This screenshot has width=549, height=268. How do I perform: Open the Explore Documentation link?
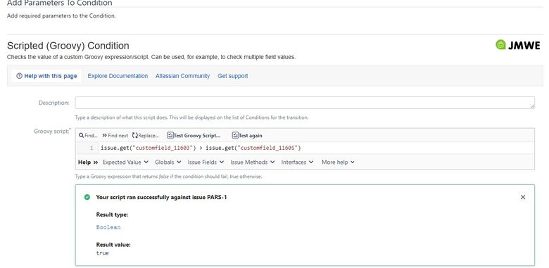118,76
